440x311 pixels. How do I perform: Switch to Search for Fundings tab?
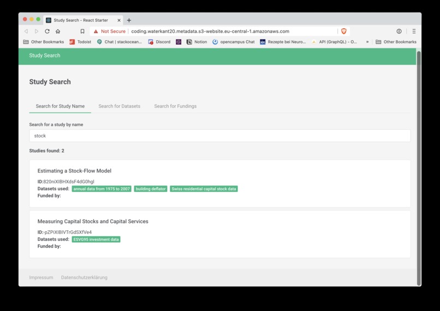pos(175,106)
